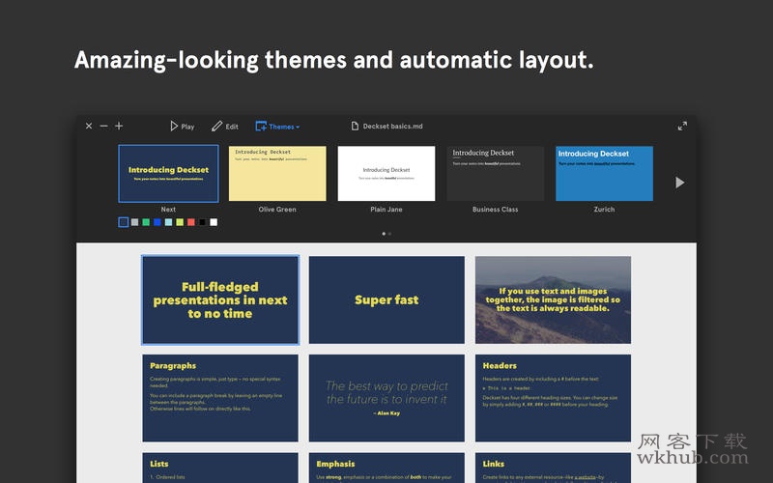Image resolution: width=773 pixels, height=483 pixels.
Task: Select the light blue color swatch
Action: pos(168,222)
